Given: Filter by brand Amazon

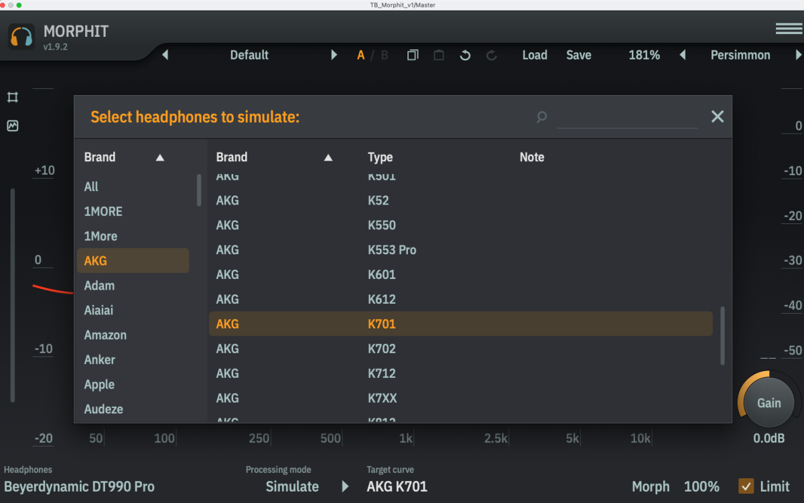Looking at the screenshot, I should point(133,335).
